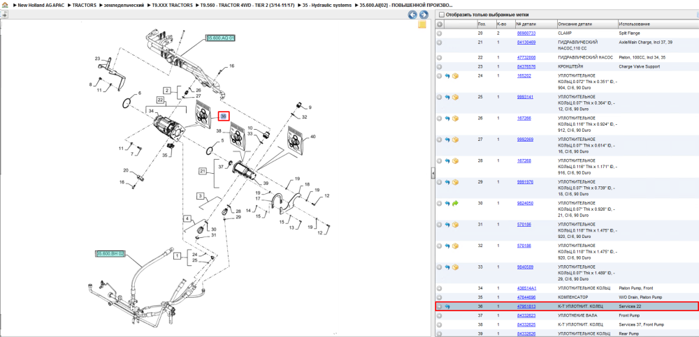The width and height of the screenshot is (699, 337).
Task: Open the 35.600.AQ 01 diagram reference label
Action: pyautogui.click(x=220, y=38)
